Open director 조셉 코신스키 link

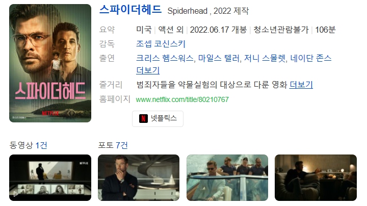(x=161, y=44)
